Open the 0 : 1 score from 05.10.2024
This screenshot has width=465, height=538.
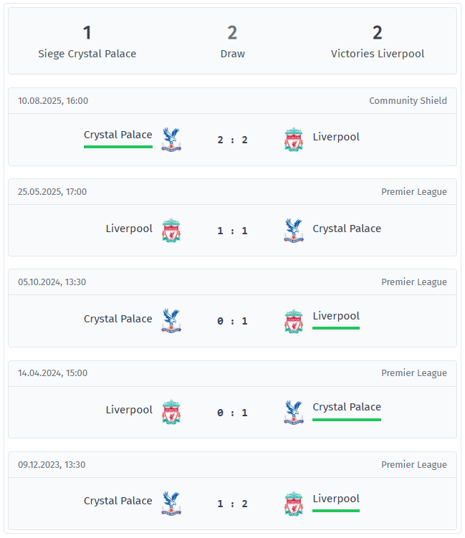coord(233,322)
